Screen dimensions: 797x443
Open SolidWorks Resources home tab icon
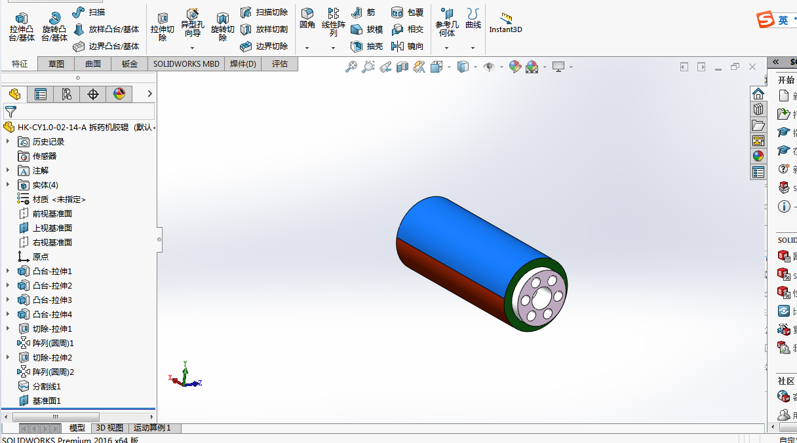(x=758, y=94)
